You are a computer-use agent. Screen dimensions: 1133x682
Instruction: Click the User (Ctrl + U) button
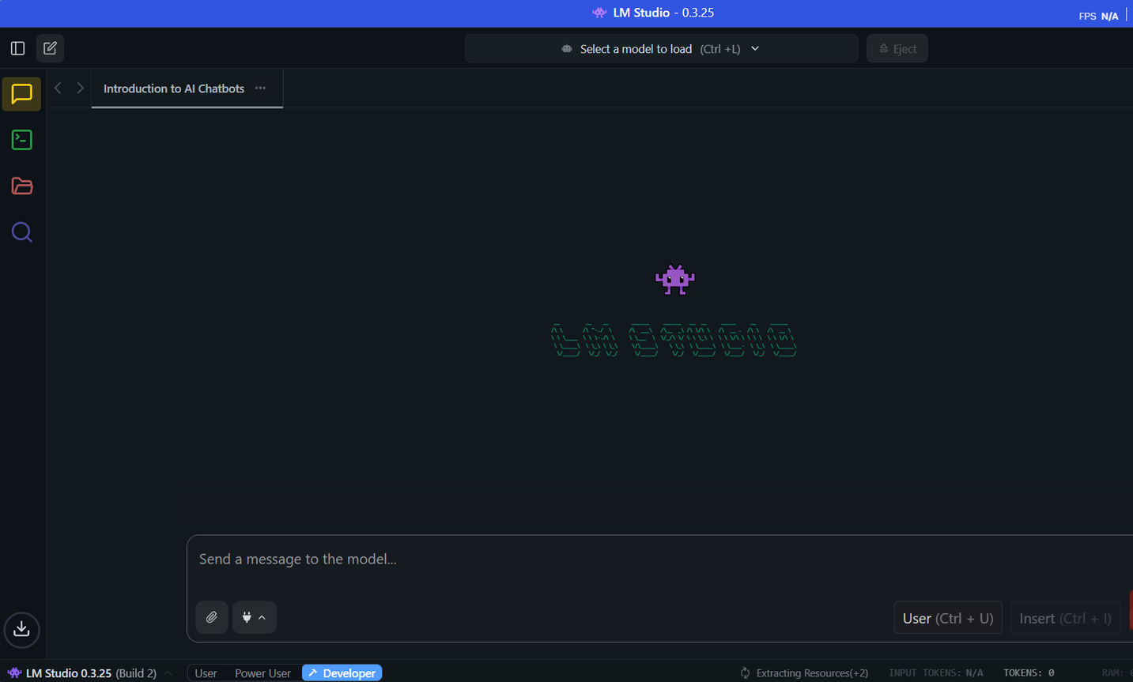947,618
